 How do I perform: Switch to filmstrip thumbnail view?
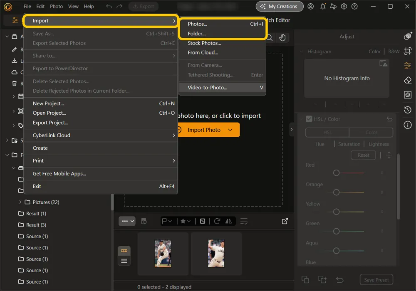[124, 250]
